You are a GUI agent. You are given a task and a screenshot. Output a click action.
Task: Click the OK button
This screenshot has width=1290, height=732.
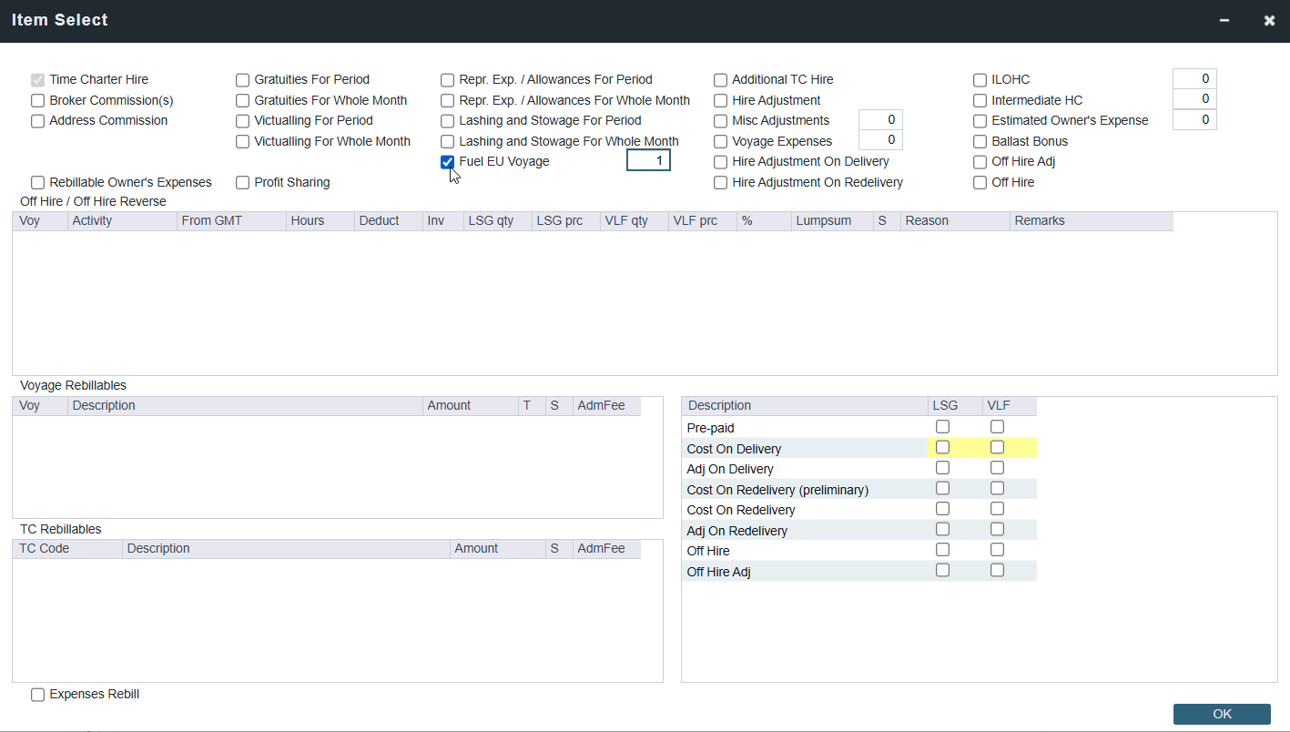pyautogui.click(x=1222, y=714)
